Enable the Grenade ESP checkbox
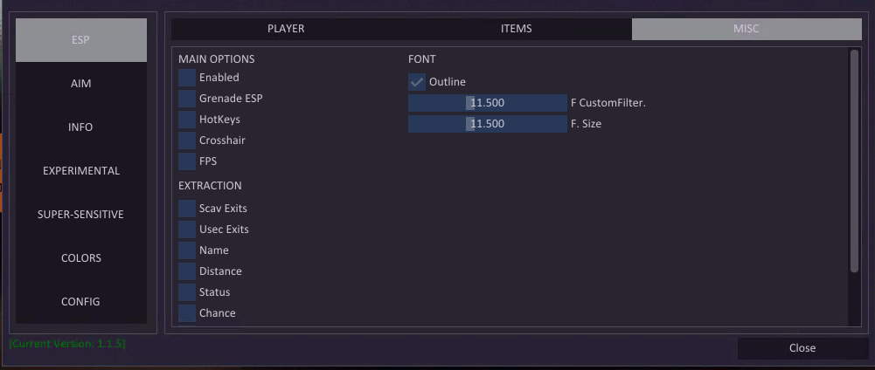 click(x=187, y=99)
